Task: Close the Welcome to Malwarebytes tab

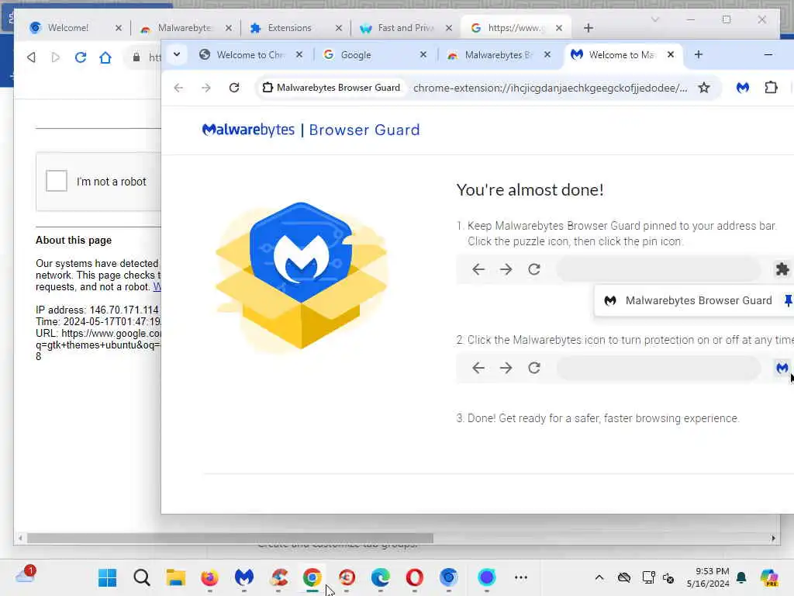Action: coord(671,55)
